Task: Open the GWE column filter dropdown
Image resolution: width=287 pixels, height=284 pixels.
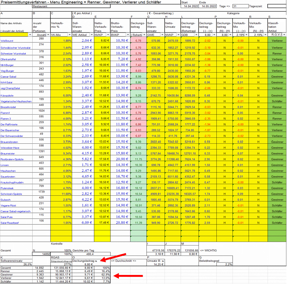Action: coord(162,35)
